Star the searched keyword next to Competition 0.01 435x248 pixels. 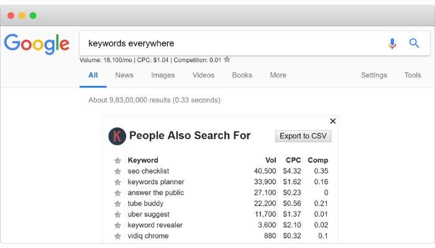(x=227, y=60)
